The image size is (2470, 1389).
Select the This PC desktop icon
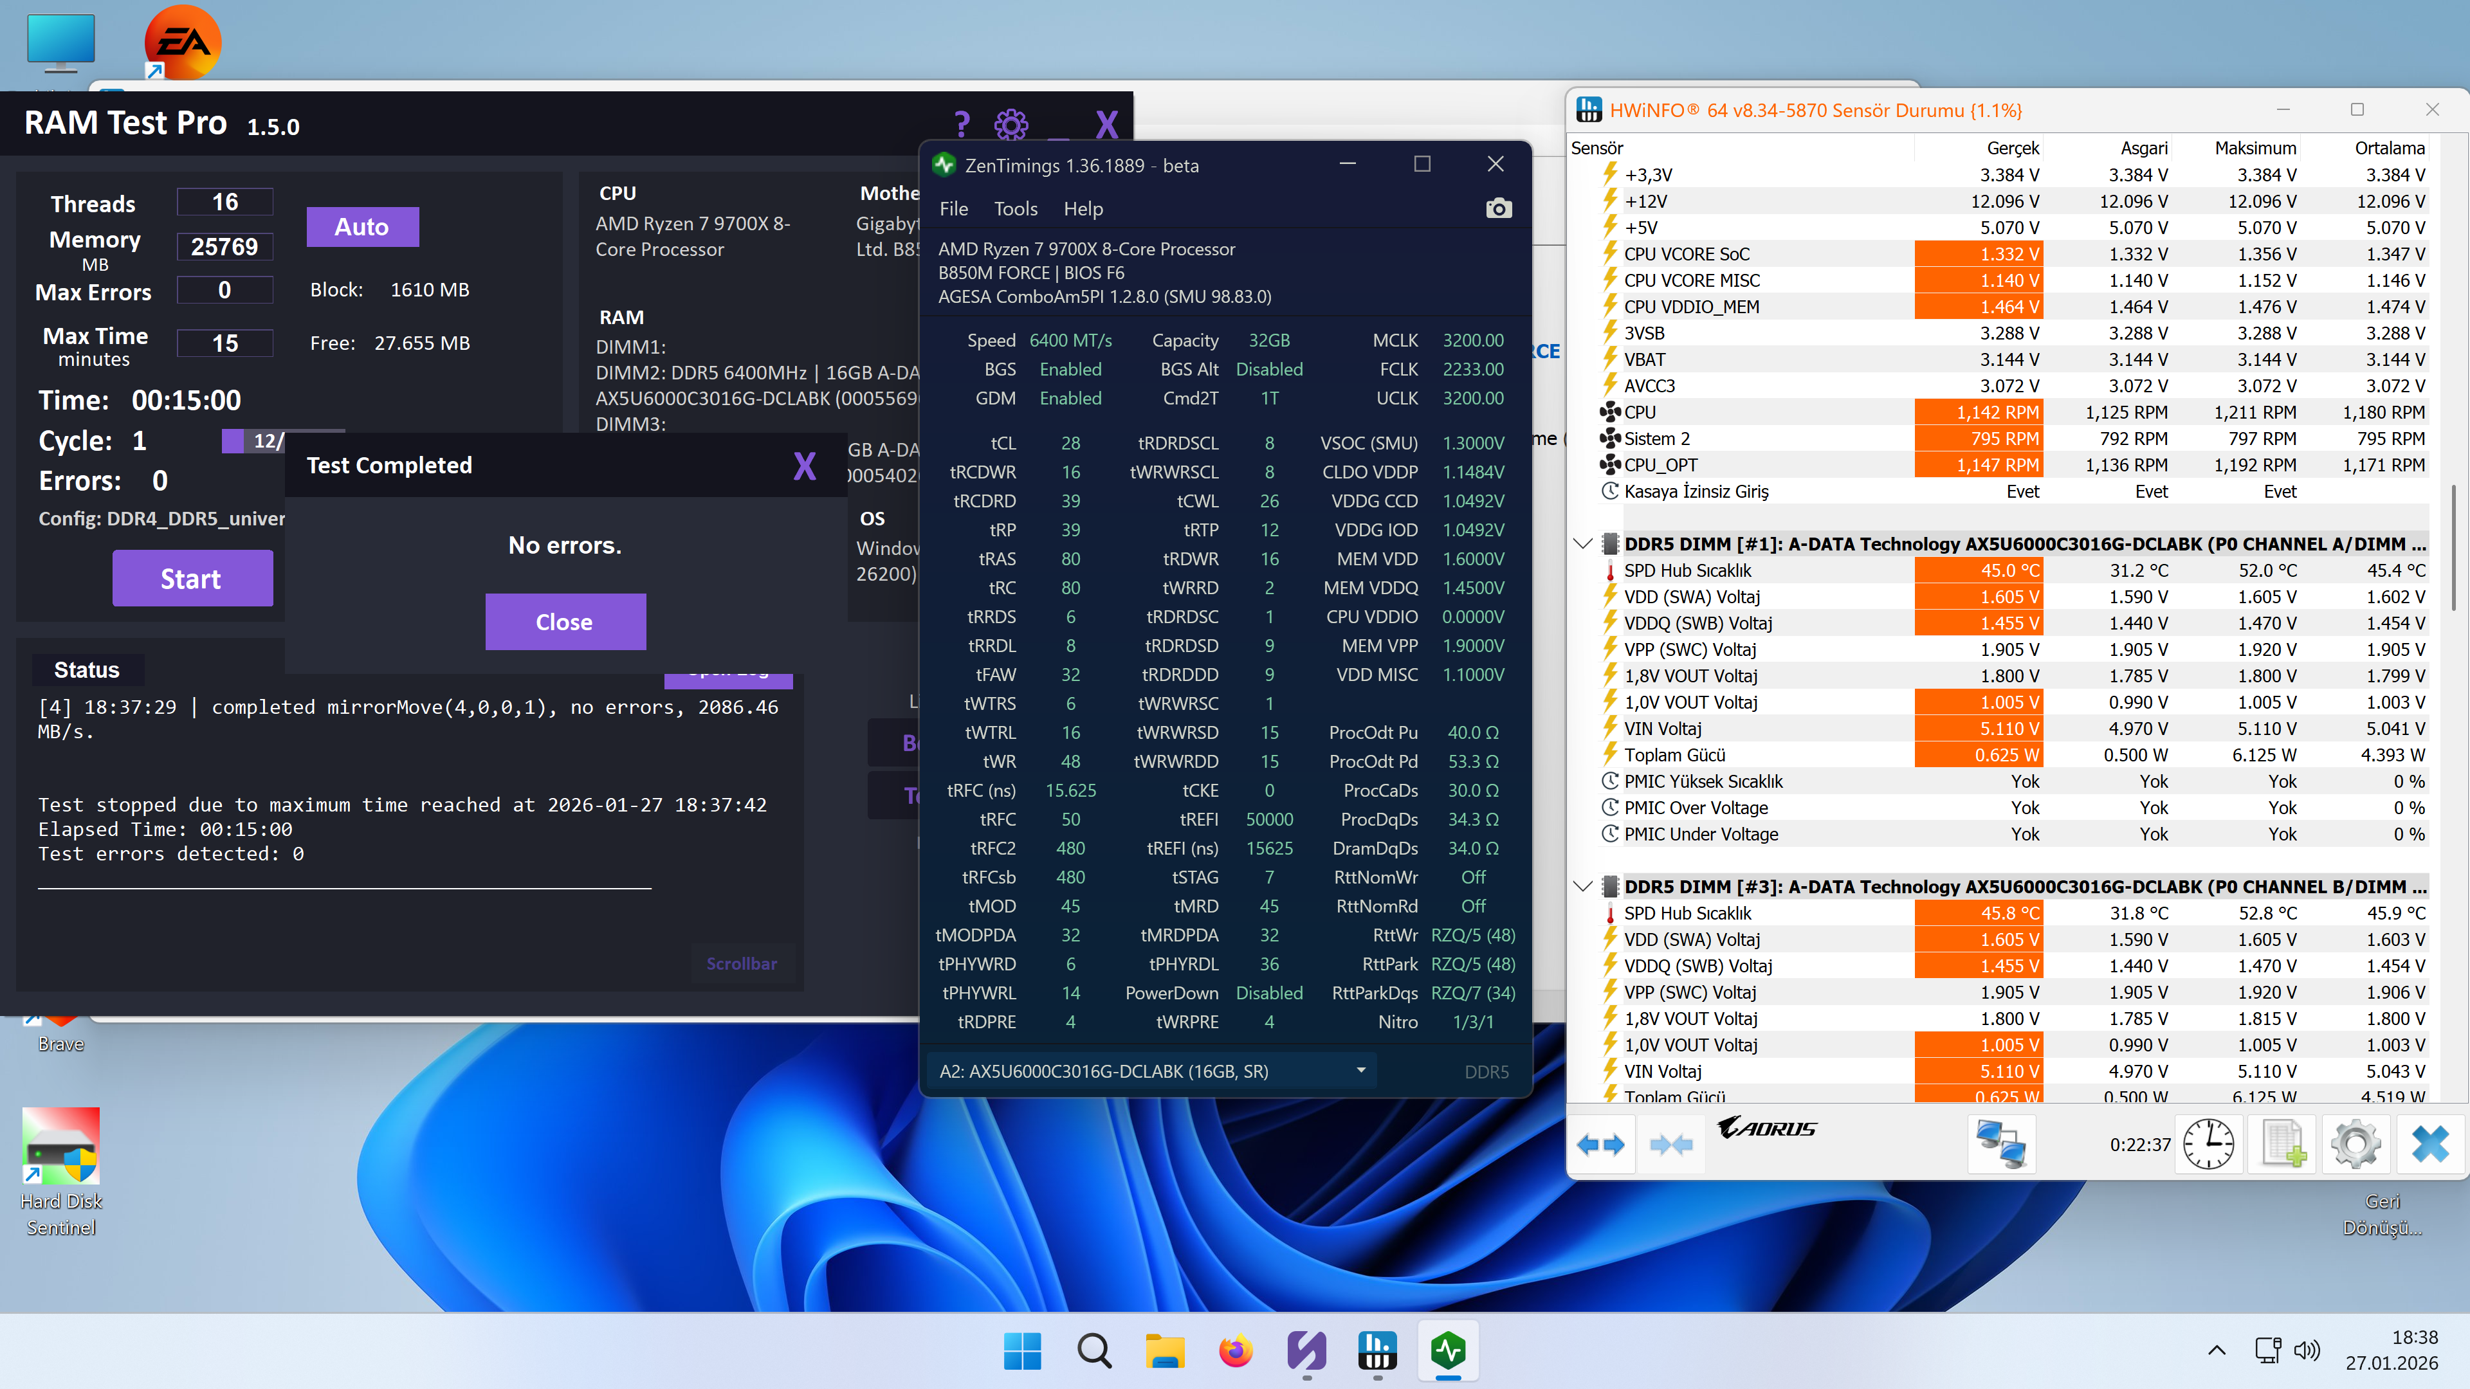tap(61, 43)
